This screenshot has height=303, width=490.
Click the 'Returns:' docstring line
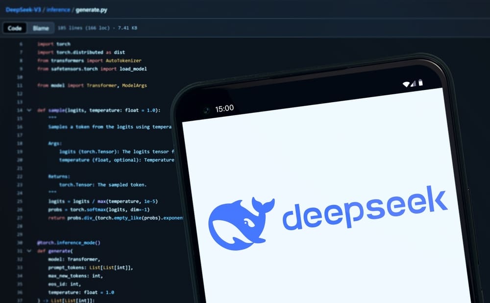point(59,176)
